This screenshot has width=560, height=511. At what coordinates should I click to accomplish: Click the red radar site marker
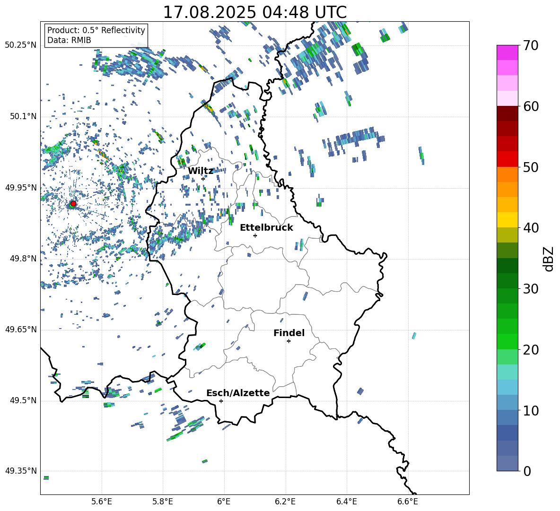pos(73,203)
